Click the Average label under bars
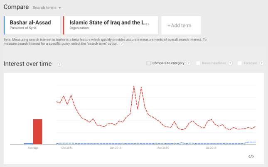This screenshot has height=167, width=268. (x=33, y=148)
